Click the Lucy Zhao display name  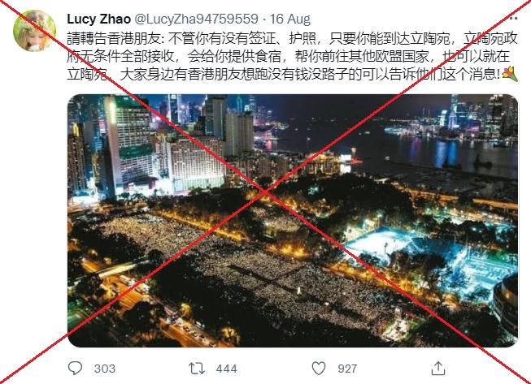pyautogui.click(x=98, y=19)
